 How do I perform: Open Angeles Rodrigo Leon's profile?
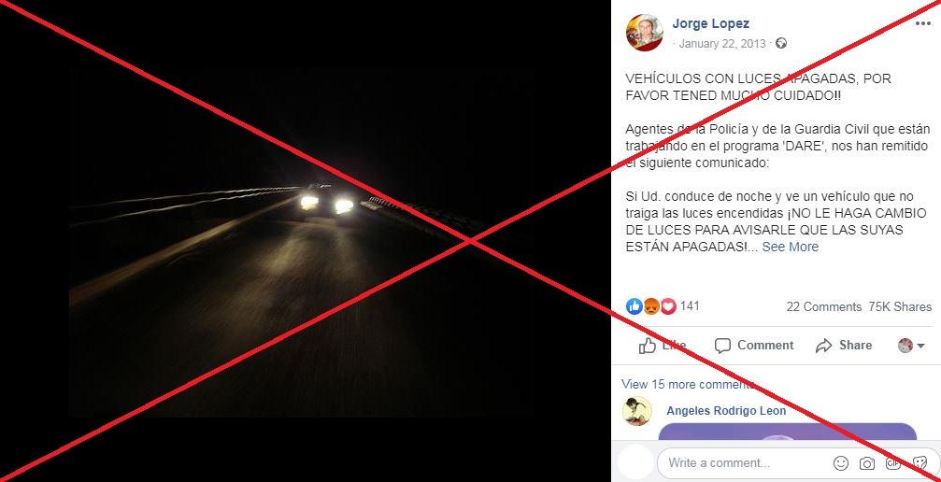click(x=725, y=411)
